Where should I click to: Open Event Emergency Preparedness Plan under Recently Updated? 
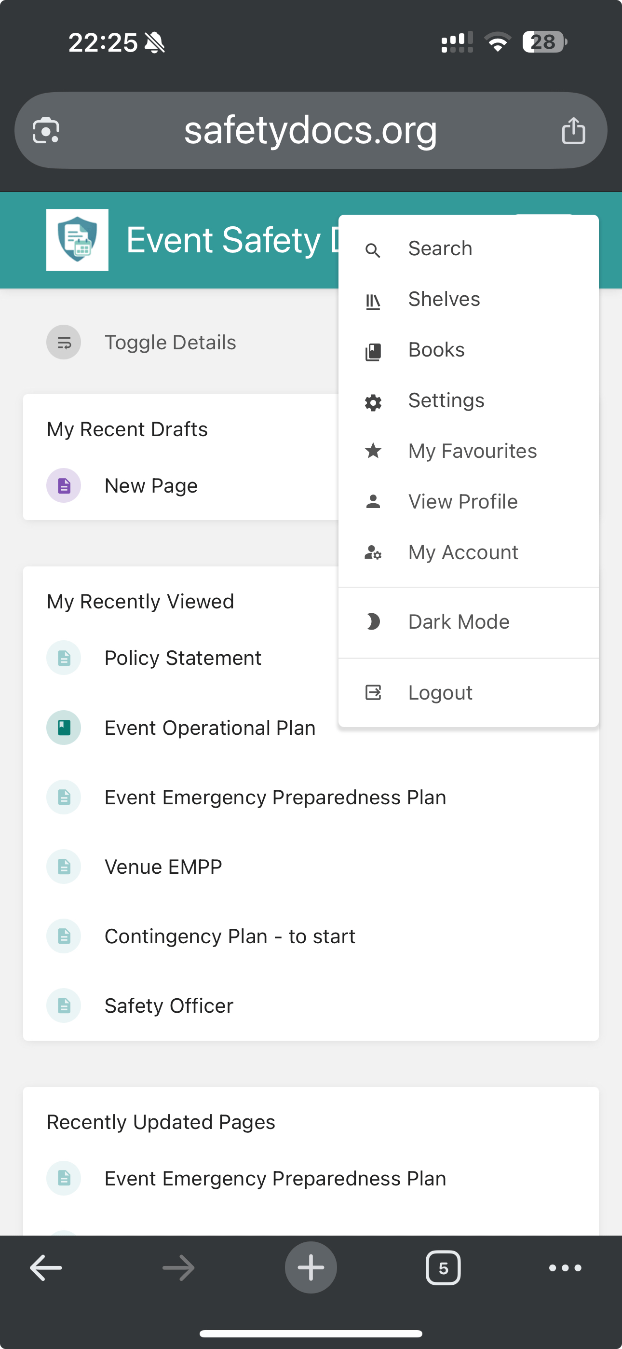tap(275, 1178)
